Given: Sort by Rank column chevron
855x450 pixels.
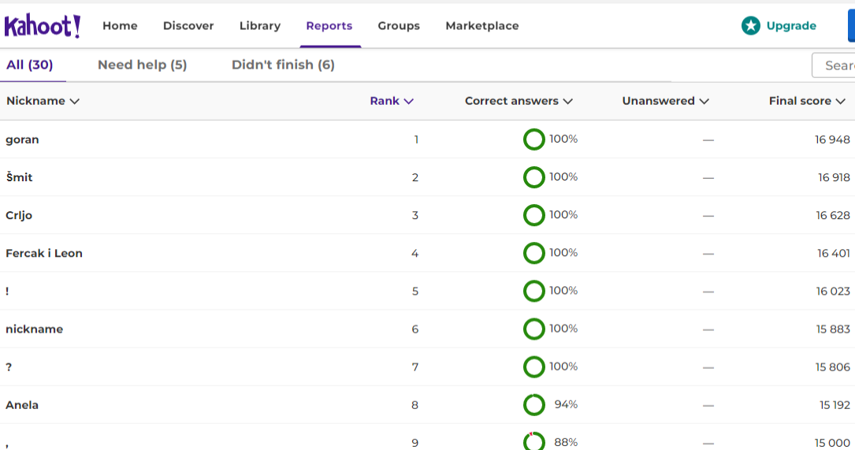Looking at the screenshot, I should (408, 102).
